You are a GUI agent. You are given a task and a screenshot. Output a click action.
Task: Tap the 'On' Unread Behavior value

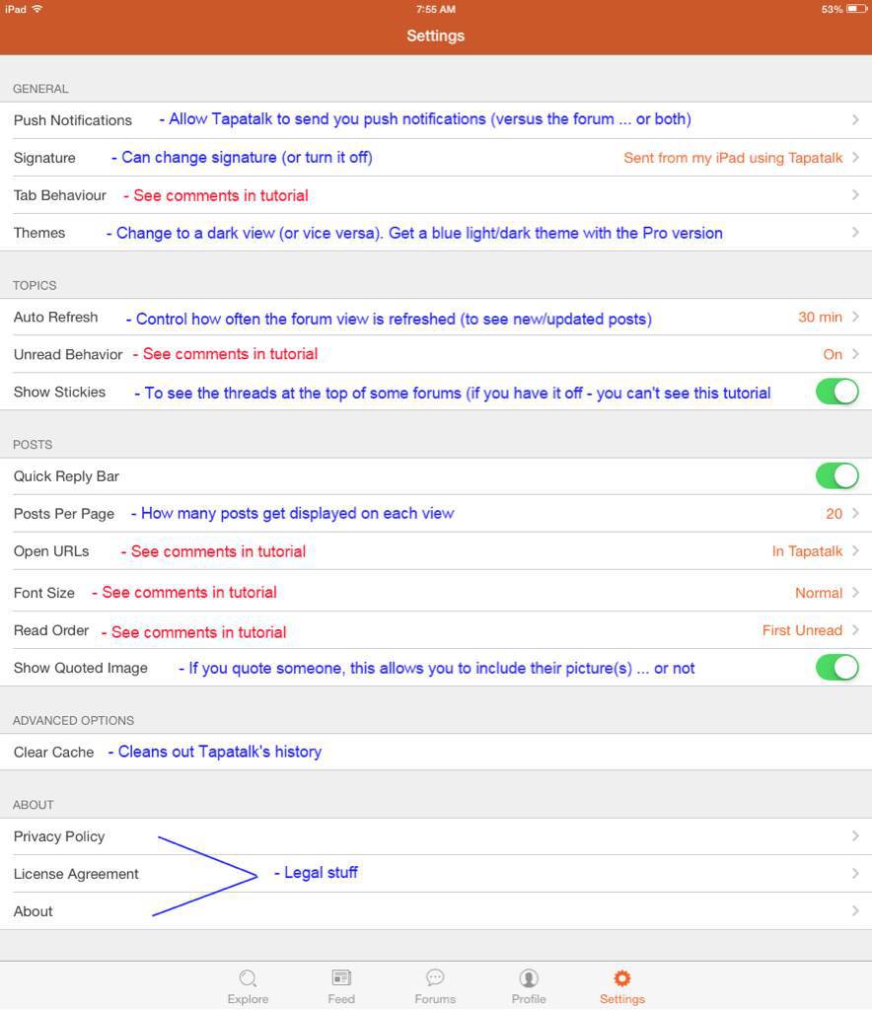click(833, 354)
